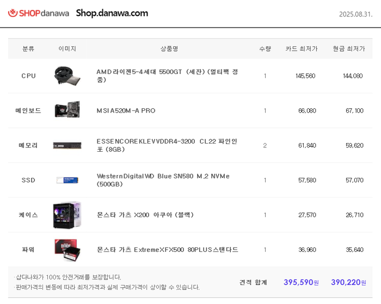Viewport: 381px width, 304px height.
Task: Select CPU card price 145,560
Action: tap(305, 76)
